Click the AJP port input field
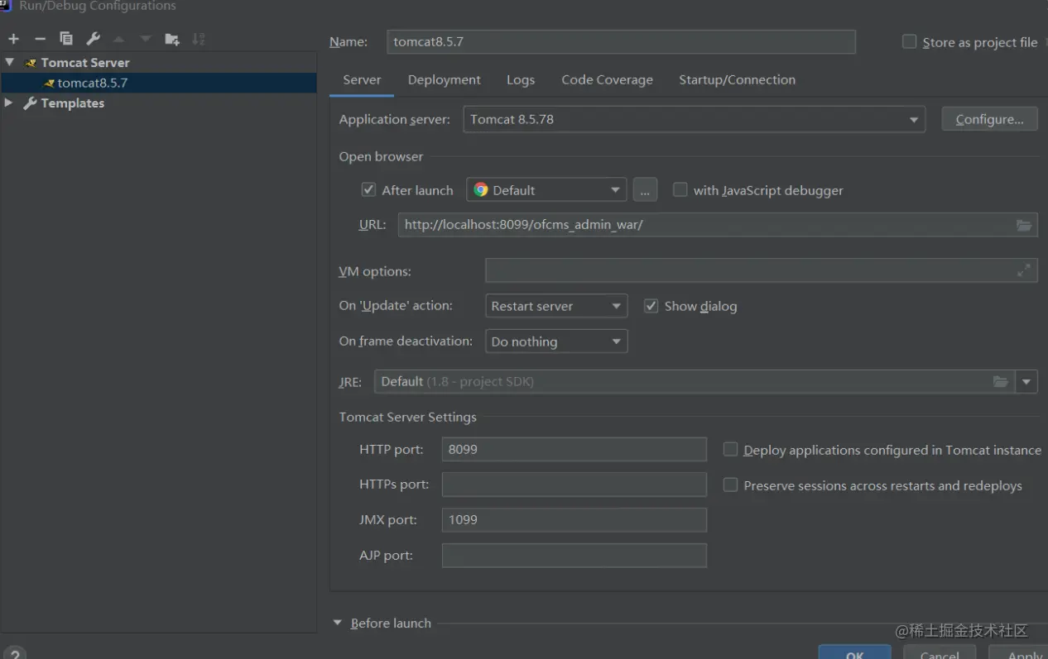 (574, 555)
